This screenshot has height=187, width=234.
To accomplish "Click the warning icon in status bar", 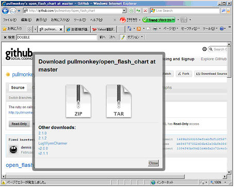I will pyautogui.click(x=4, y=182).
